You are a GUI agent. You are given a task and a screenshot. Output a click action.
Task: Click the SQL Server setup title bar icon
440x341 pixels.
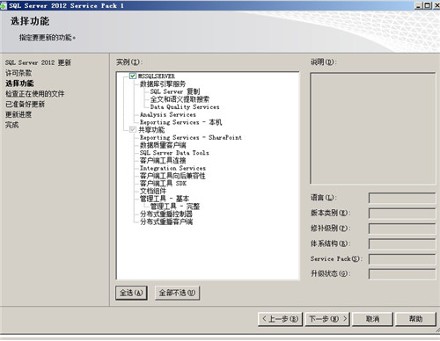coord(4,5)
